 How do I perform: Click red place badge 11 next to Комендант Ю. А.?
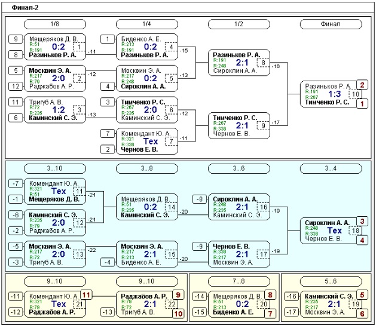click(86, 295)
